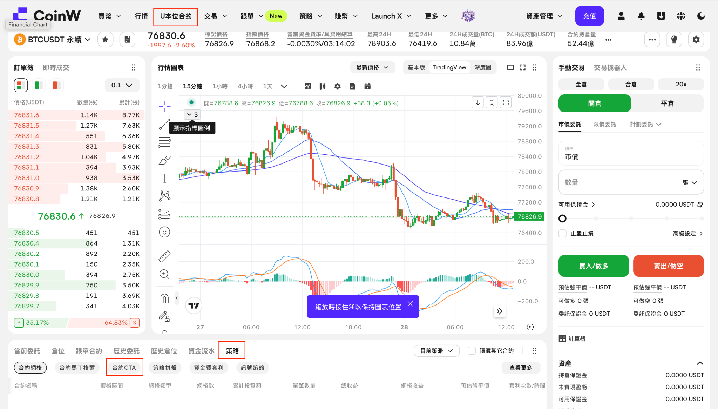Select the text annotation tool
The width and height of the screenshot is (718, 409).
pyautogui.click(x=164, y=178)
